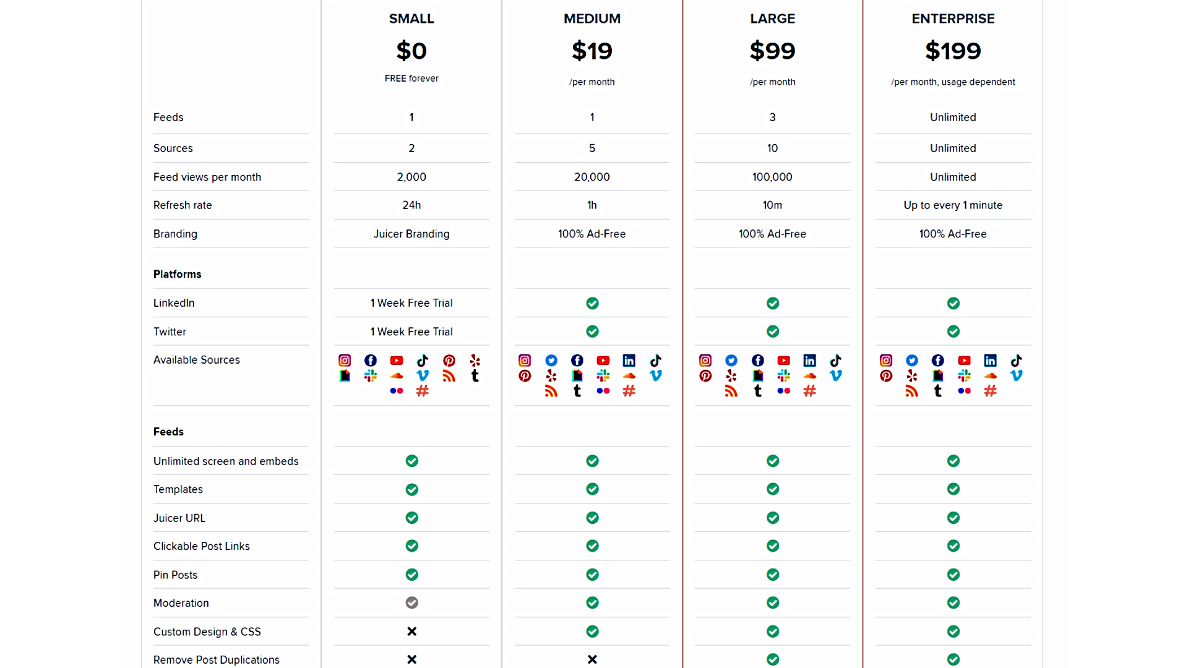
Task: Click the TikTok icon in Medium plan sources
Action: tap(655, 360)
